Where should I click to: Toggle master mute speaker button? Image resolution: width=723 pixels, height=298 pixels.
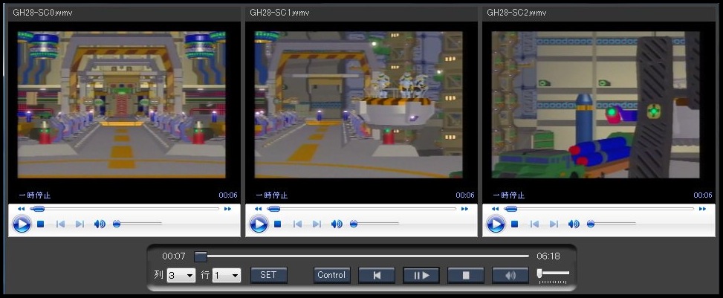pyautogui.click(x=510, y=275)
